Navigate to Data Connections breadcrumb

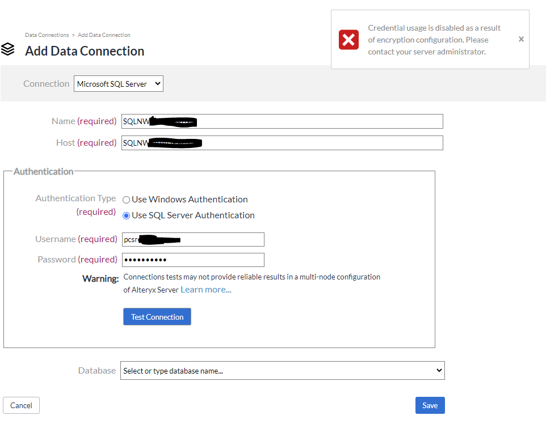47,35
